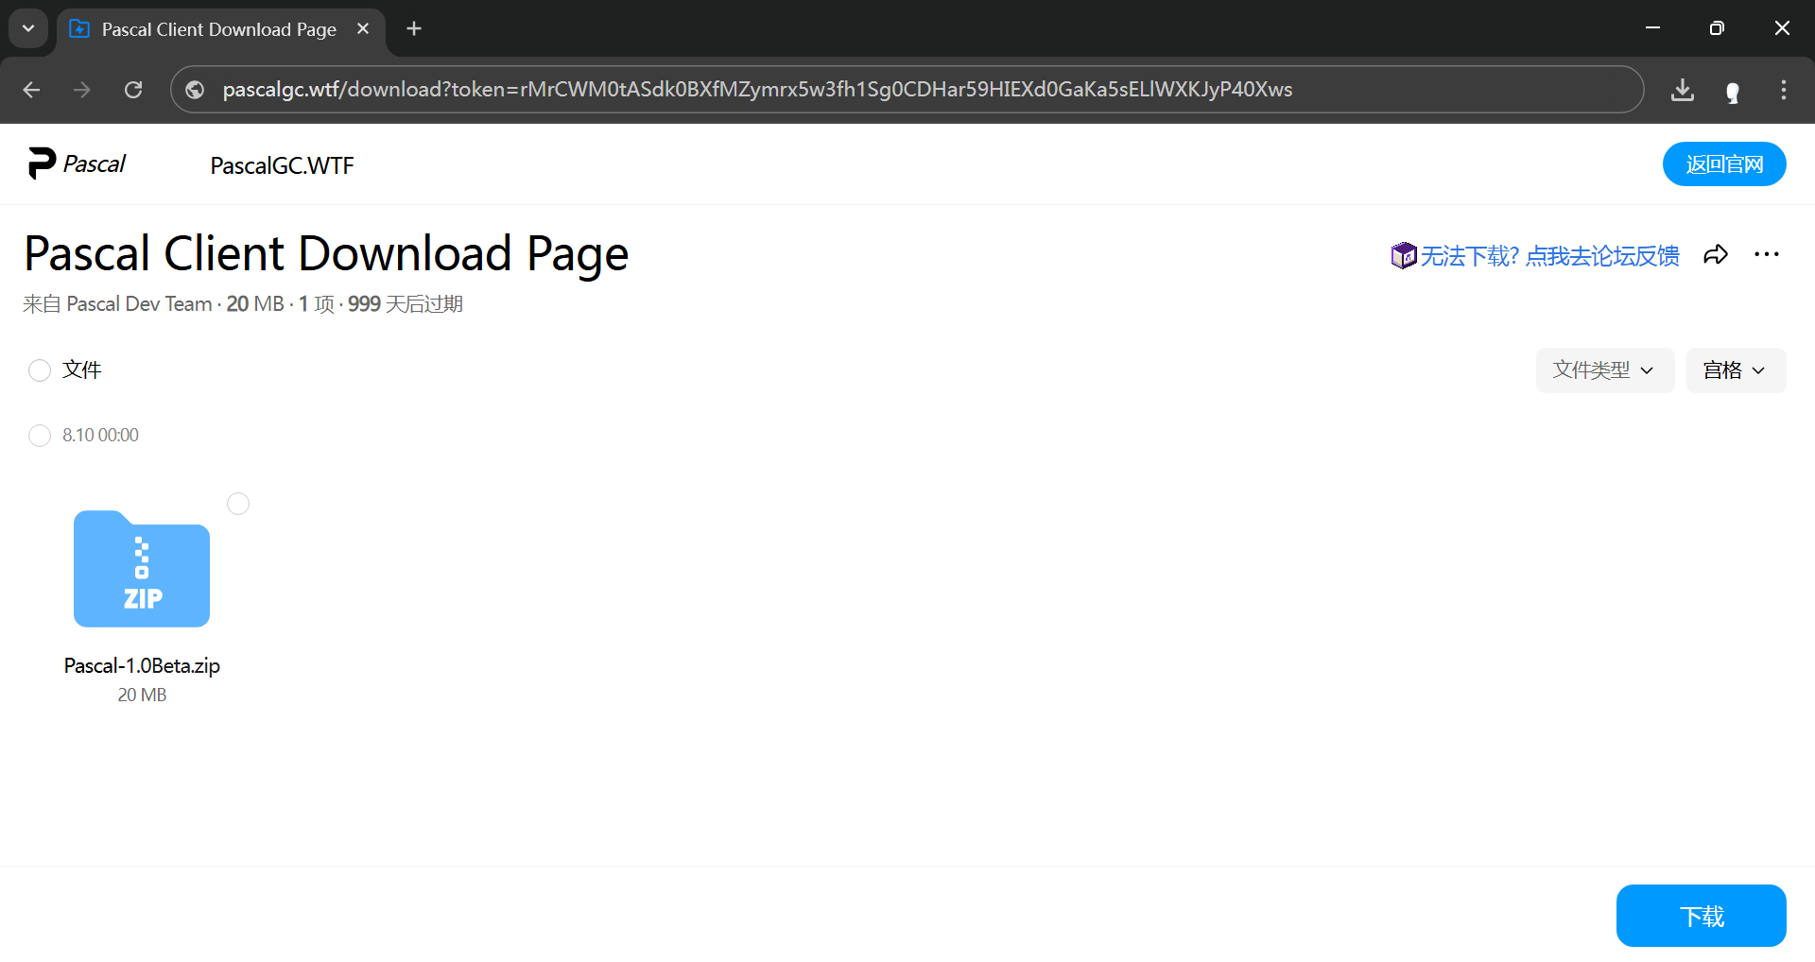Viewport: 1815px width, 962px height.
Task: Click the address bar URL field
Action: 907,90
